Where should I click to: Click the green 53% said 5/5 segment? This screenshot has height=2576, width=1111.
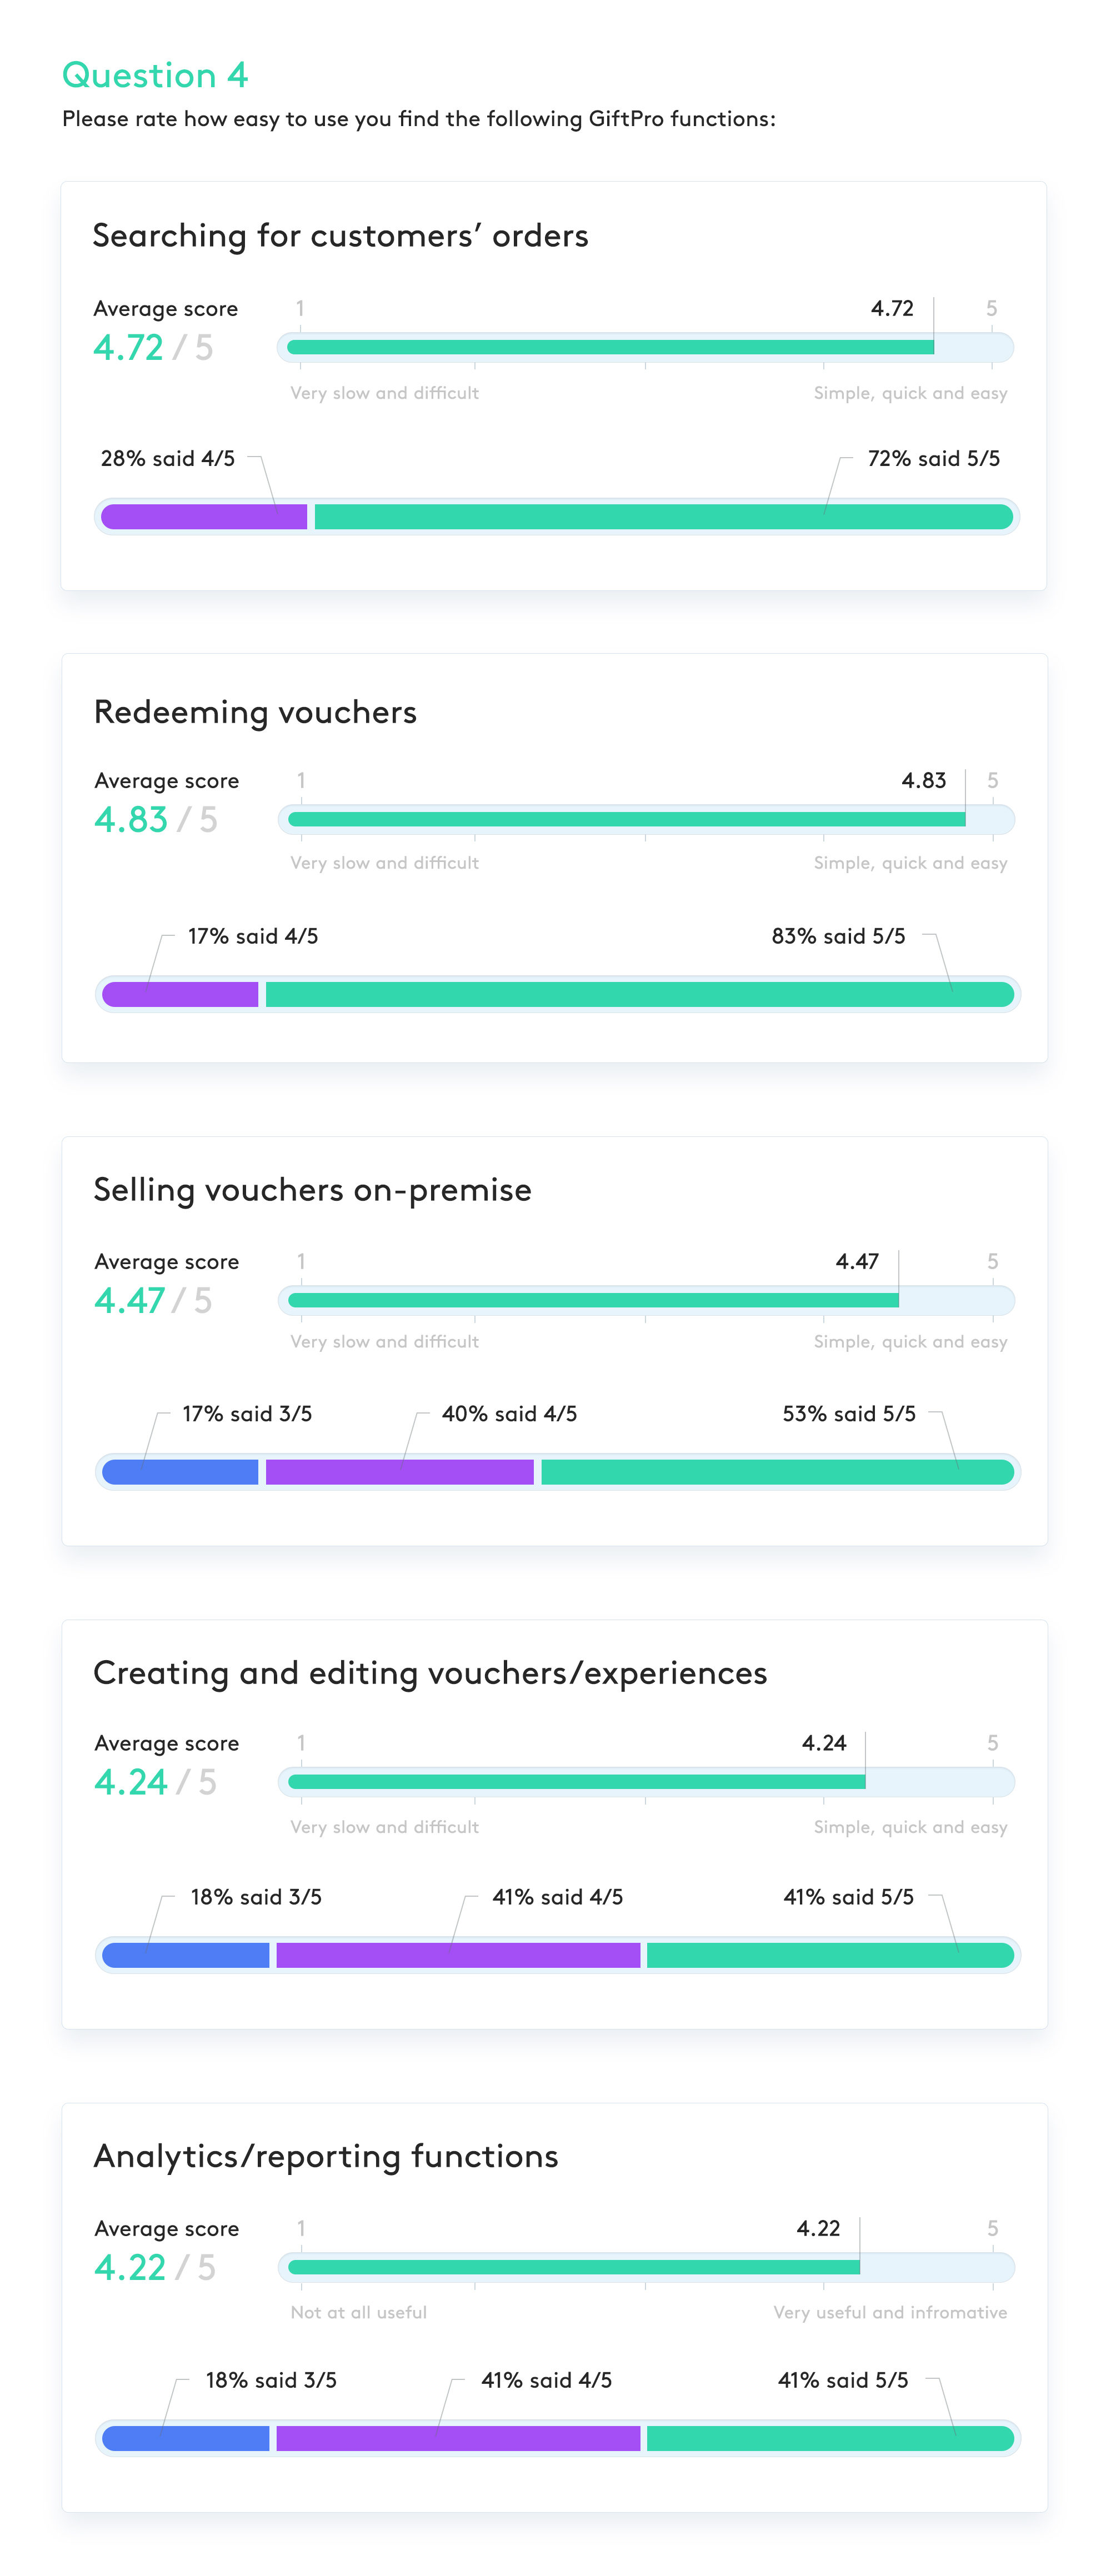[778, 1472]
